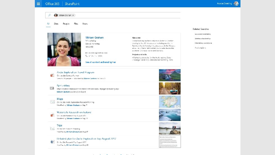Click Miriam Graham link under Waterfalls Research
The width and height of the screenshot is (275, 155).
[73, 118]
